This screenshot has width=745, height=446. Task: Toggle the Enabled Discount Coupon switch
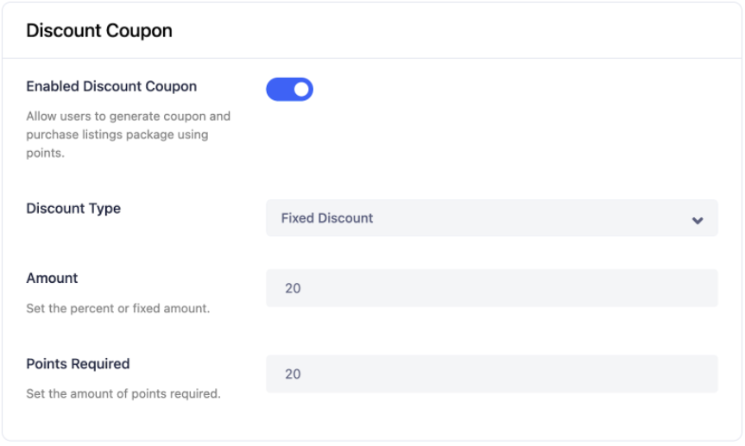tap(289, 89)
